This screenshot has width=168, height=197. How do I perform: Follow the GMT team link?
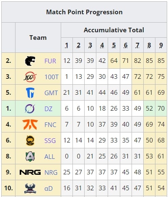tap(51, 93)
